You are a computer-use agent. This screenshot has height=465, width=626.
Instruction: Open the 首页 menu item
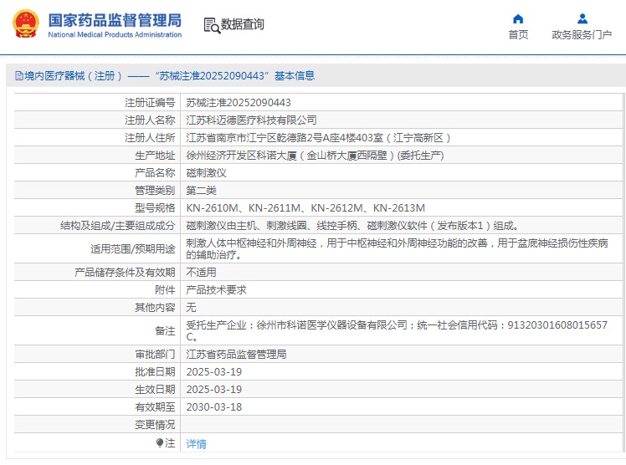coord(518,34)
